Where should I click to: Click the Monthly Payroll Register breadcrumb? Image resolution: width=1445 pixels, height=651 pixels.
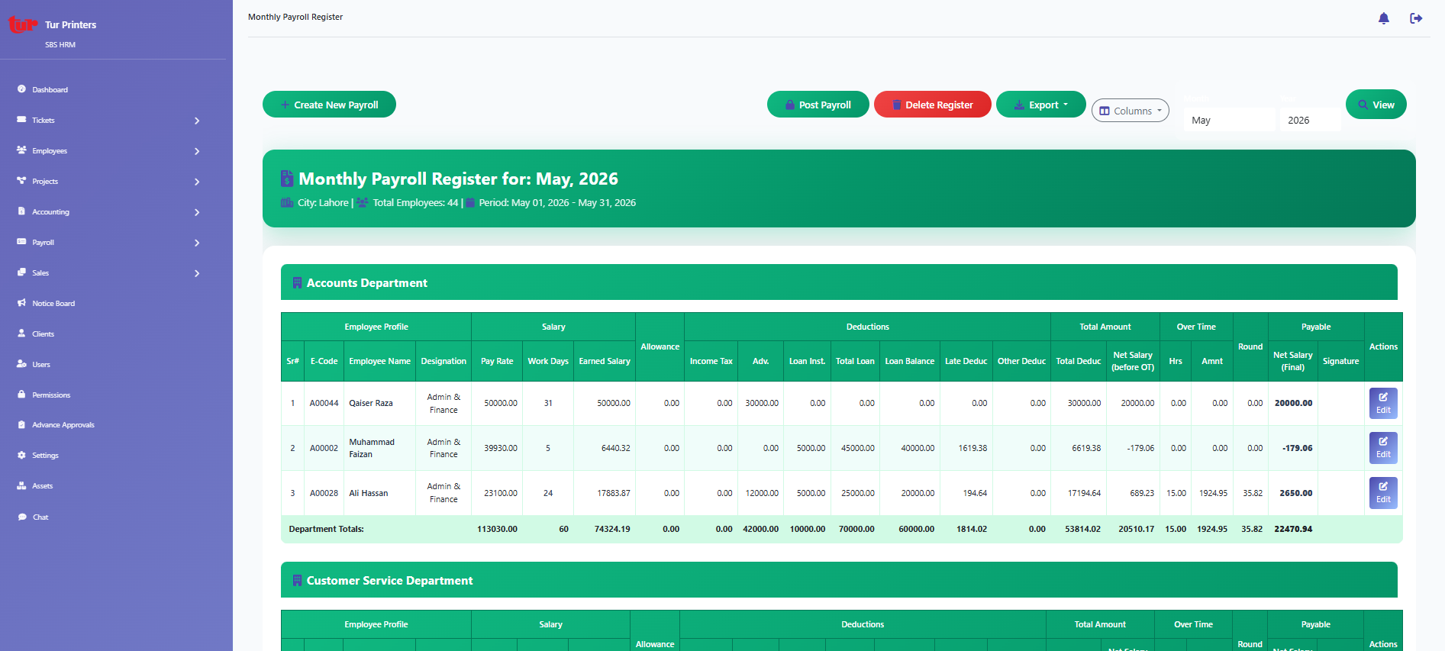click(x=295, y=17)
